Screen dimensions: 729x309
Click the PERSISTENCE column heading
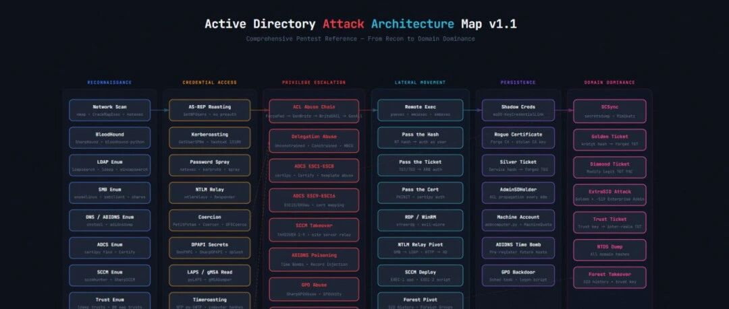coord(518,83)
